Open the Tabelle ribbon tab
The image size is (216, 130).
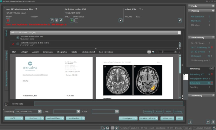point(74,52)
